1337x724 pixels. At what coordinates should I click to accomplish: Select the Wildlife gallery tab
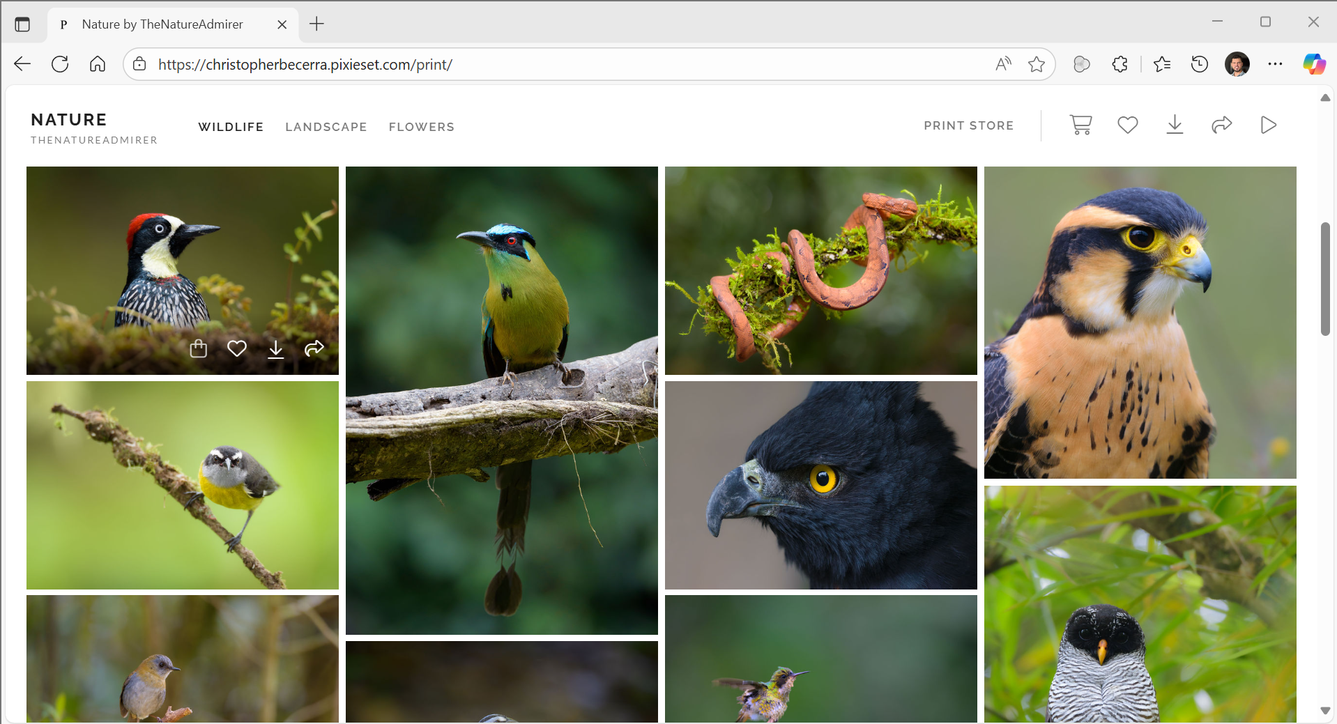[231, 127]
